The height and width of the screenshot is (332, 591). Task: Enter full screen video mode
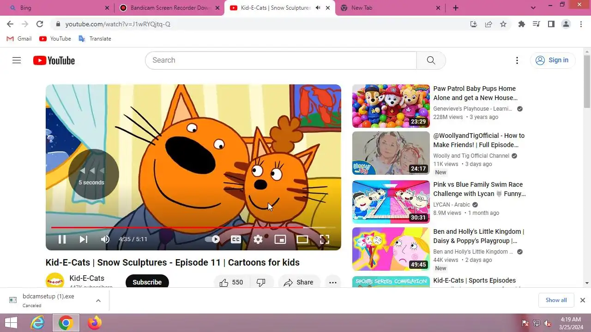coord(325,239)
